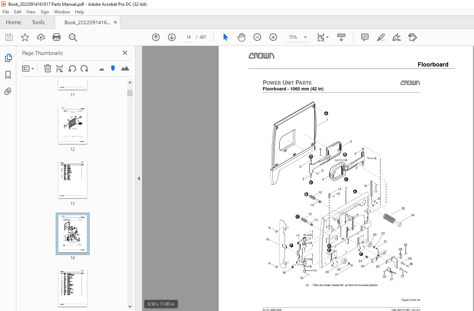Click the 'Figure 21031-02' caption

tap(411, 300)
